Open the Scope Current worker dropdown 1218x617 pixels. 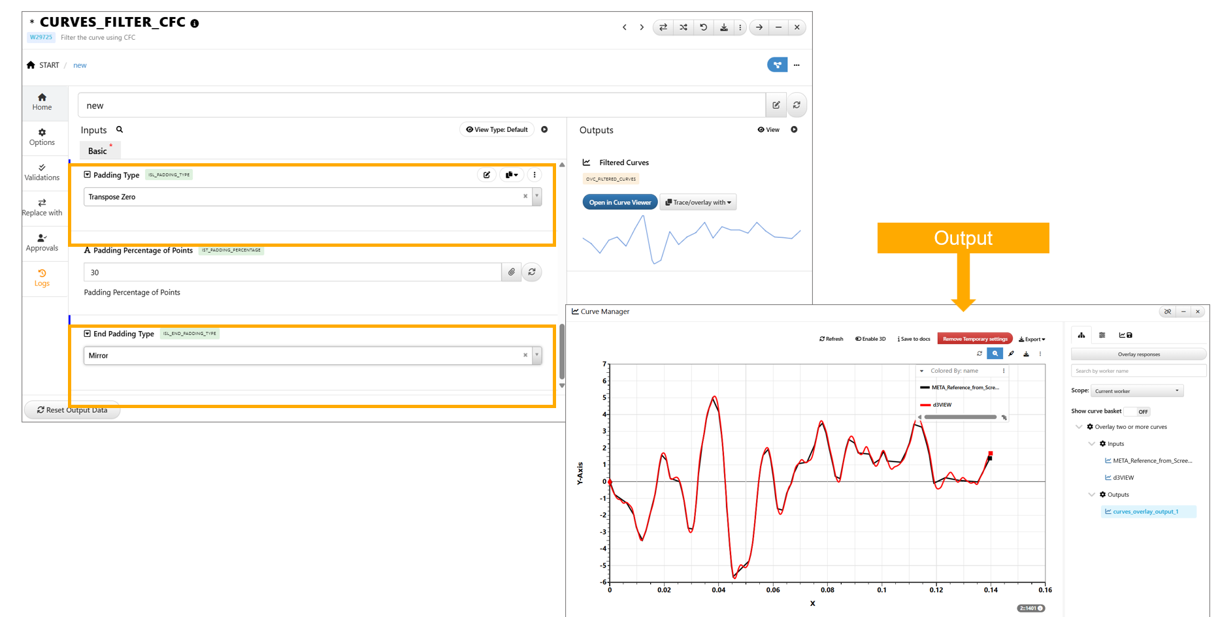(x=1136, y=391)
